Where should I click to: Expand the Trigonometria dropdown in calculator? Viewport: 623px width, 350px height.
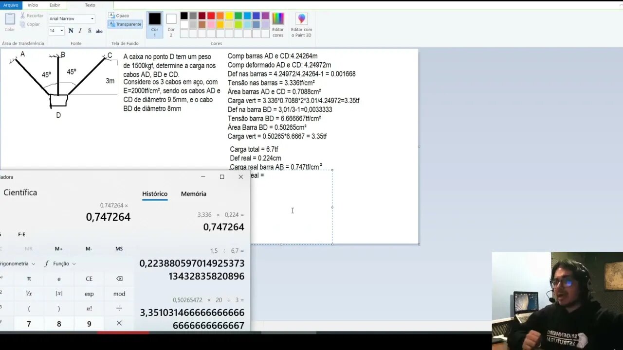(18, 263)
